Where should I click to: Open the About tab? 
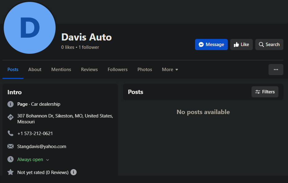pos(35,70)
